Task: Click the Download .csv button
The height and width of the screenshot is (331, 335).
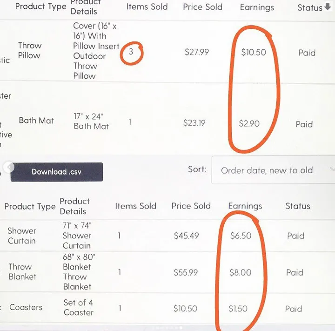Action: click(56, 172)
